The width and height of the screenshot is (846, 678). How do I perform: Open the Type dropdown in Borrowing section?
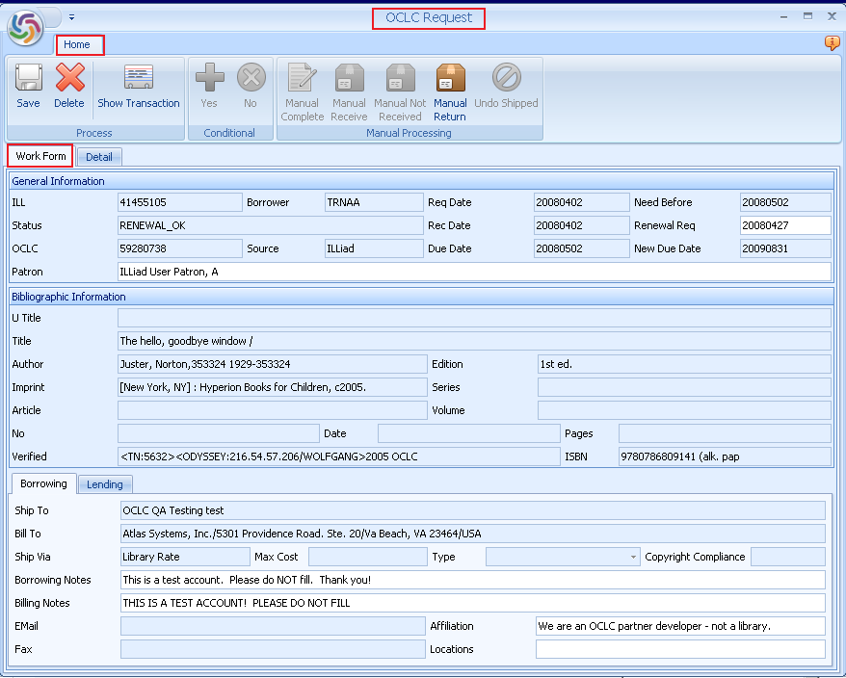tap(634, 557)
